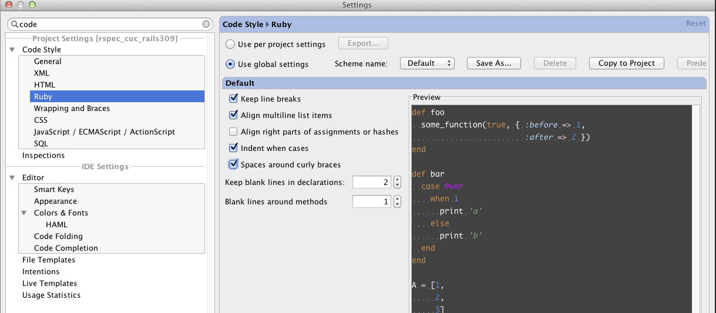Viewport: 716px width, 313px height.
Task: Click 'case @var' line in Preview
Action: [443, 186]
